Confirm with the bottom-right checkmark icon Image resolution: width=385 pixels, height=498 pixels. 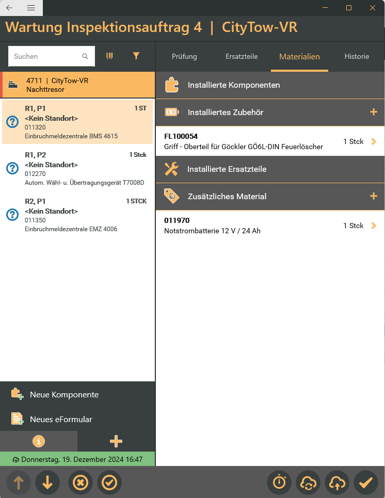(x=366, y=483)
